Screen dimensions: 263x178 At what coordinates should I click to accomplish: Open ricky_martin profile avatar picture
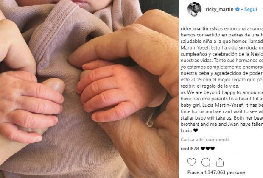(194, 9)
